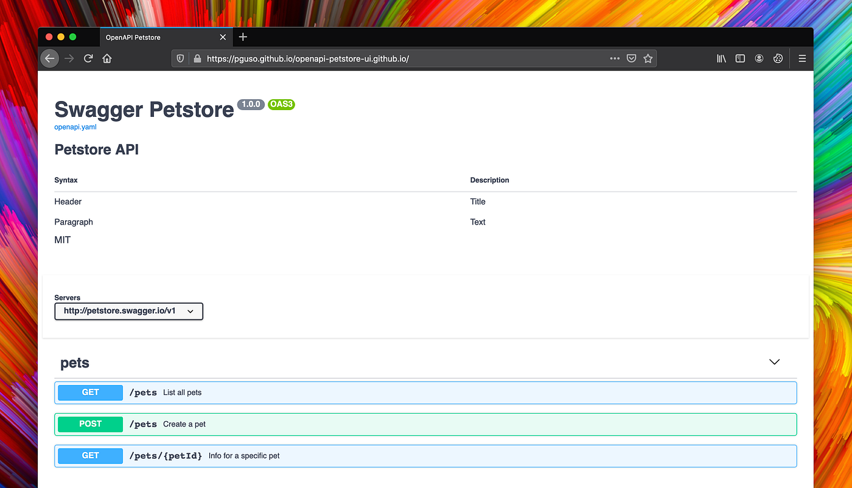Click the pets tag heading

coord(75,363)
